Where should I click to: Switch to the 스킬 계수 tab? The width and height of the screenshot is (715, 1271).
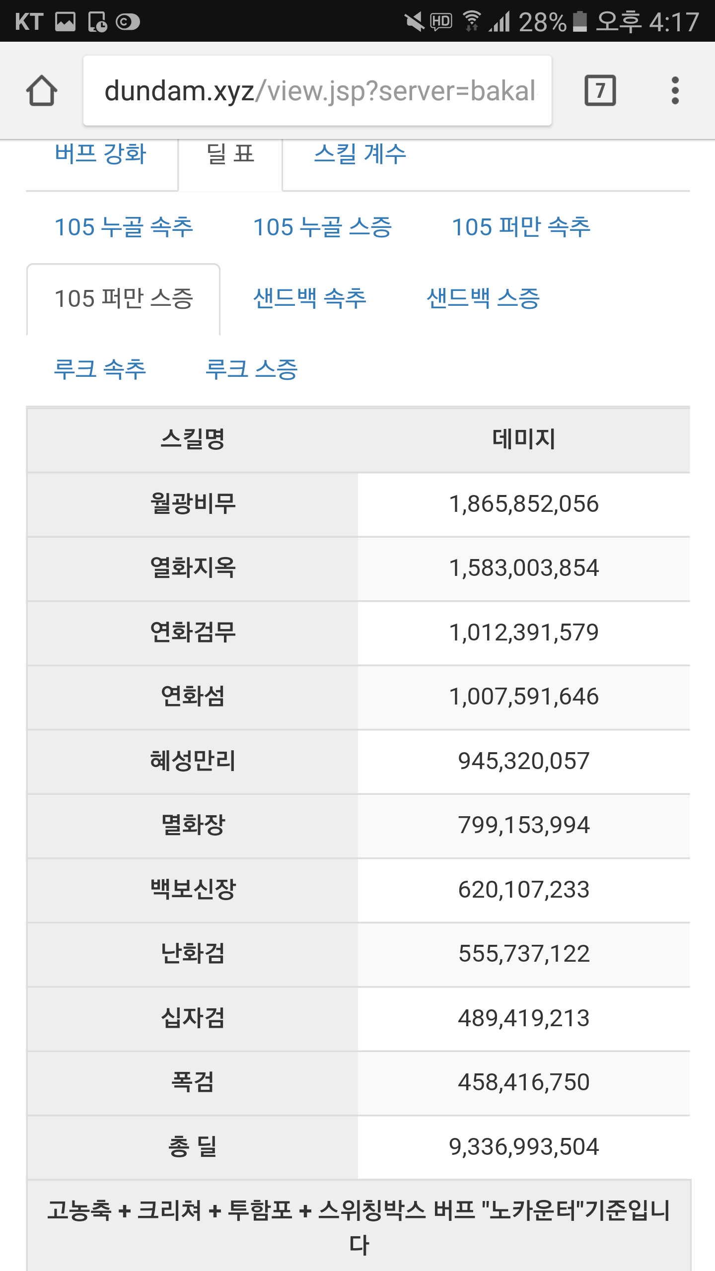(x=360, y=154)
